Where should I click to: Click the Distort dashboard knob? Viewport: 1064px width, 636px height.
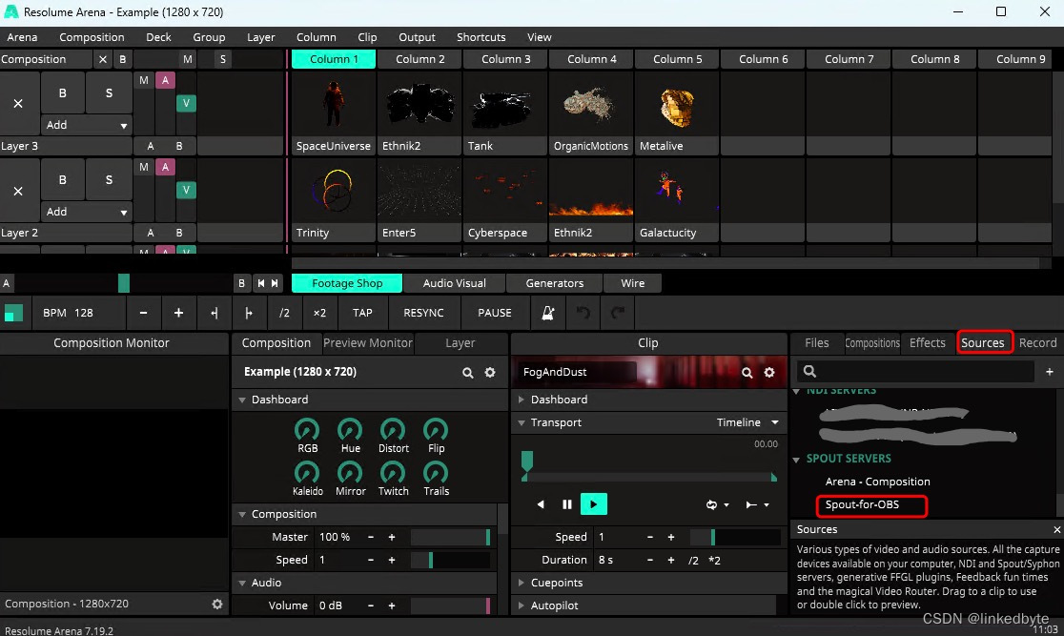tap(393, 430)
